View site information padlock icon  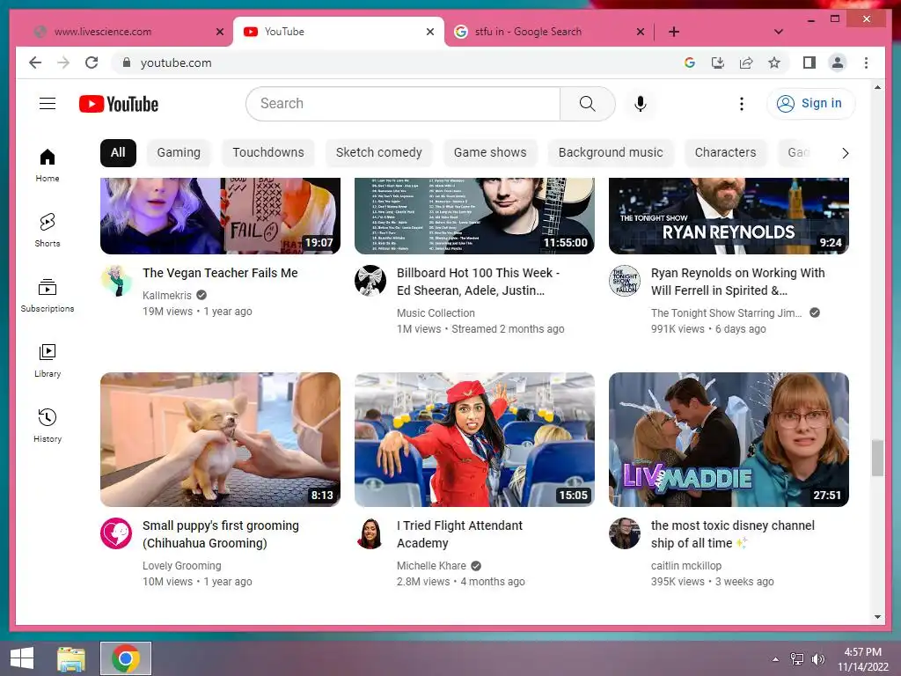[127, 62]
